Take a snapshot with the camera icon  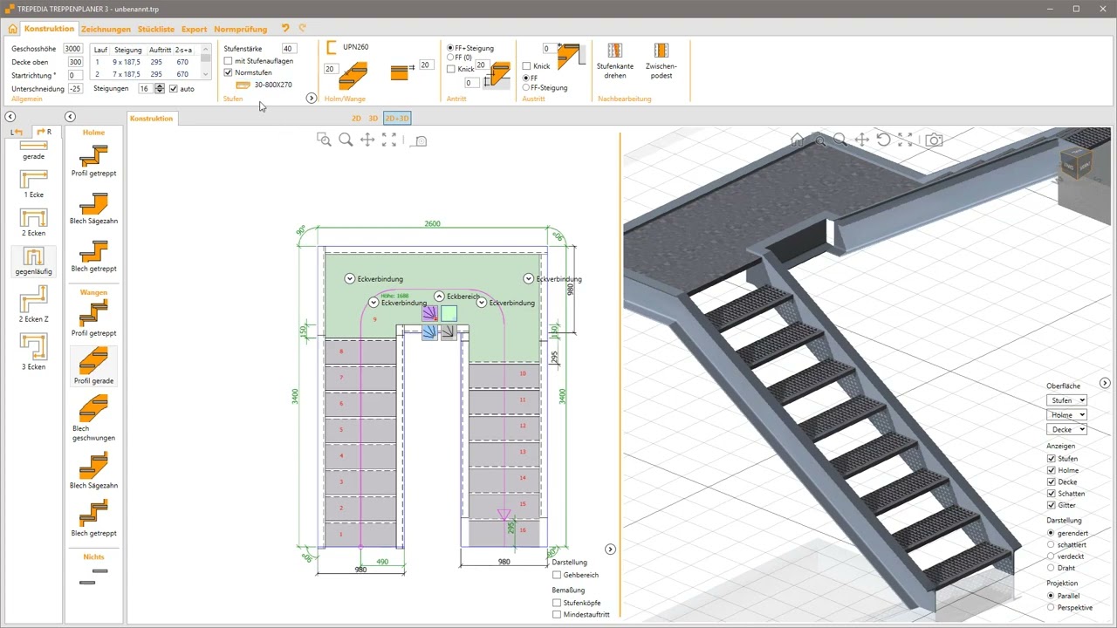point(934,140)
